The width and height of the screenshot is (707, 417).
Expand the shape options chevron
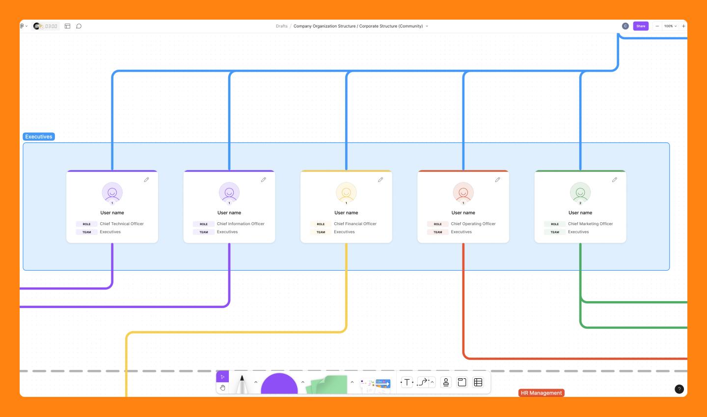click(303, 382)
